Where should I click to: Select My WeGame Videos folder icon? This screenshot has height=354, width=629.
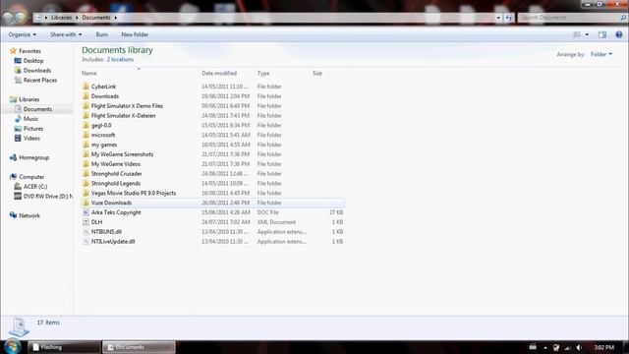(x=86, y=164)
